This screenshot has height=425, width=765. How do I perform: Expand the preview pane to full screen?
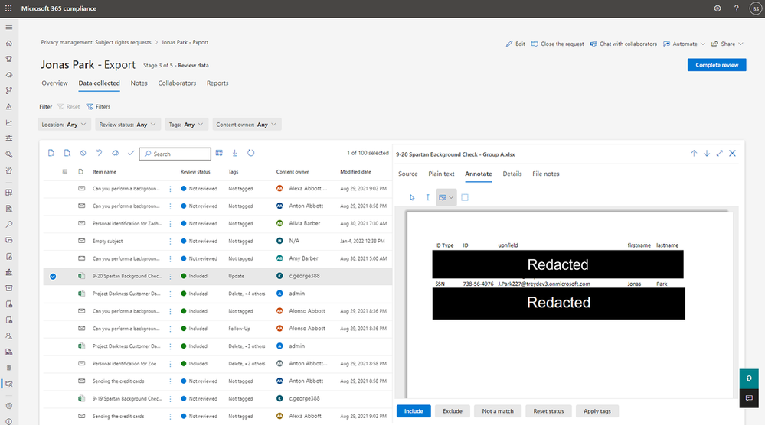coord(719,154)
